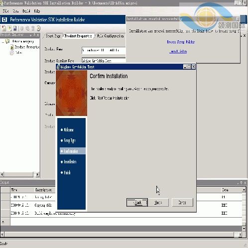This screenshot has height=248, width=248.
Task: Click the trash can delete toolbar icon
Action: tap(33, 28)
